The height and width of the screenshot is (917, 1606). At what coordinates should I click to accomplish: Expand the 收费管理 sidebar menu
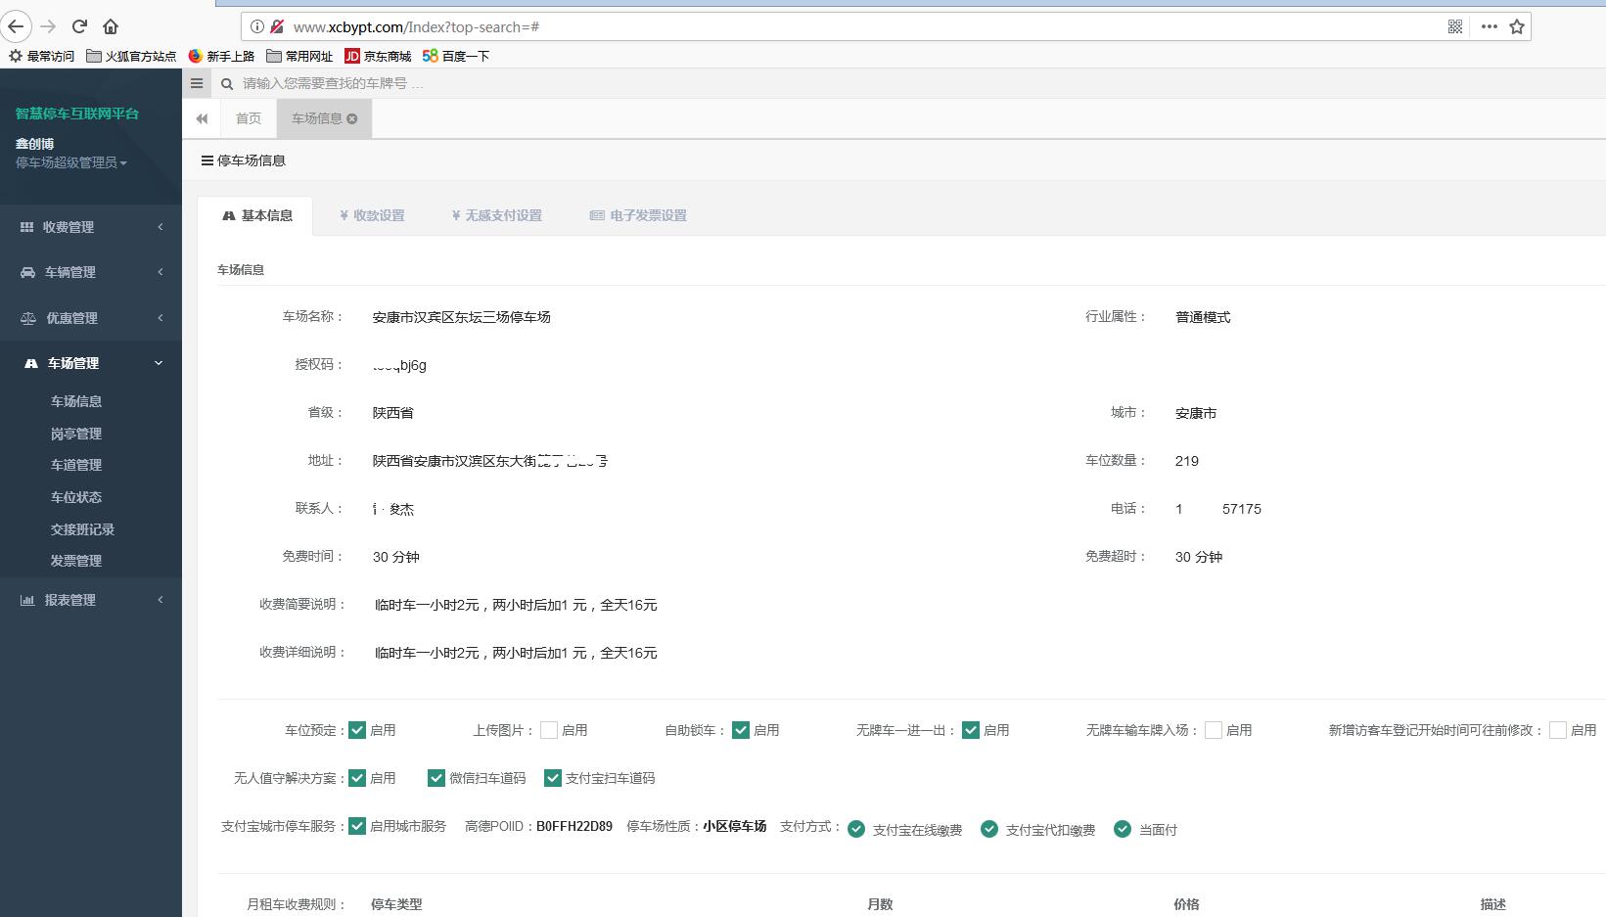90,227
